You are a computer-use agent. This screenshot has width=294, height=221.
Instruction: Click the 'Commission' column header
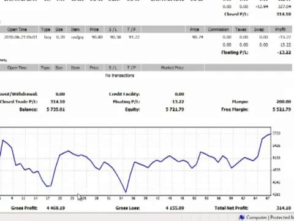(x=218, y=29)
